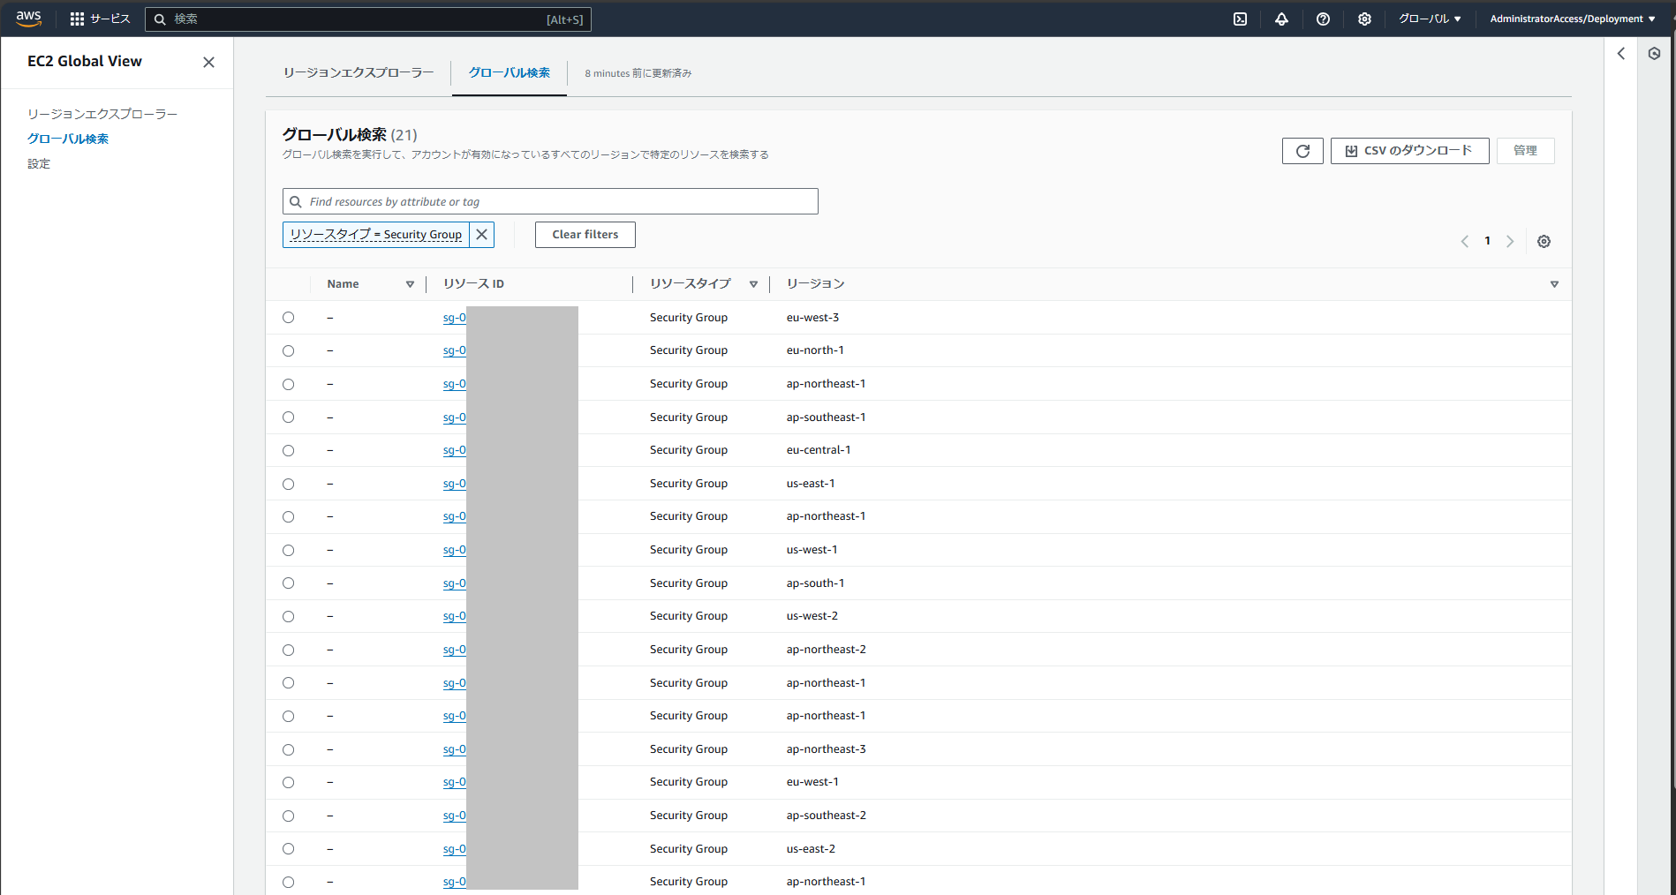The height and width of the screenshot is (895, 1676).
Task: Open the グローバル region dropdown
Action: click(1430, 19)
